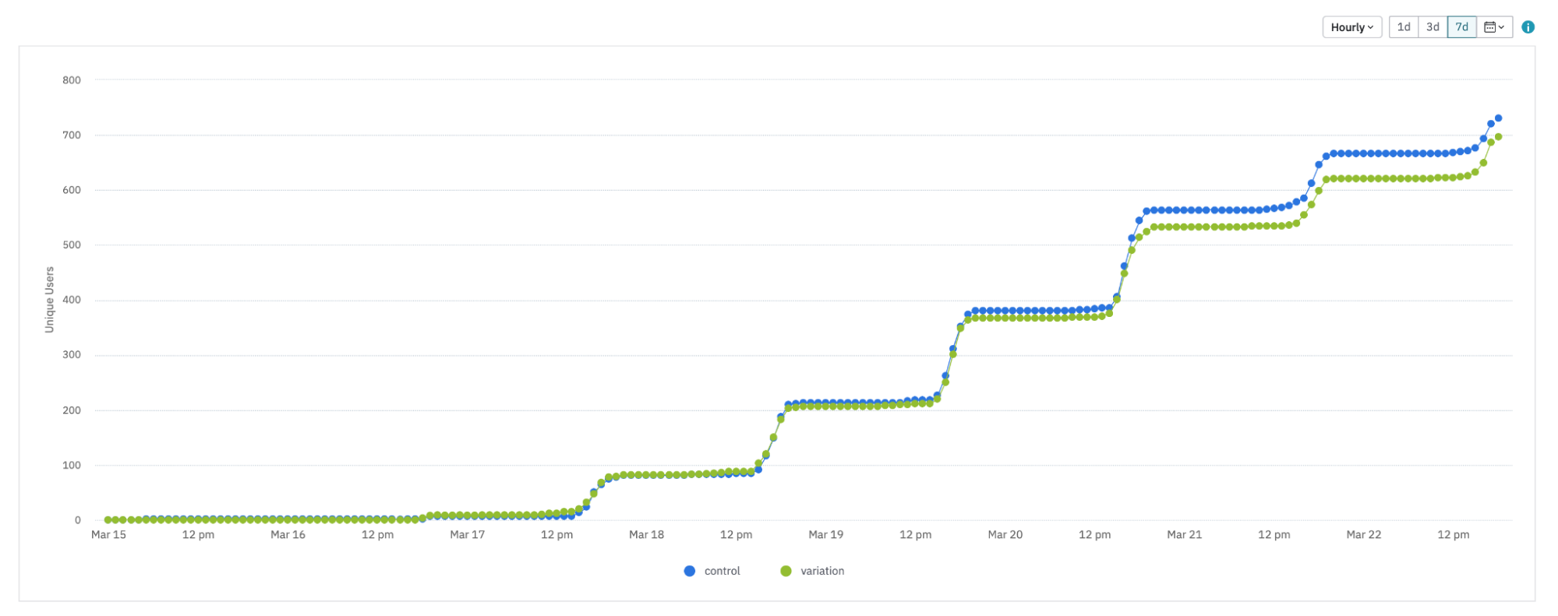Open the Hourly granularity dropdown
1558x616 pixels.
coord(1351,27)
